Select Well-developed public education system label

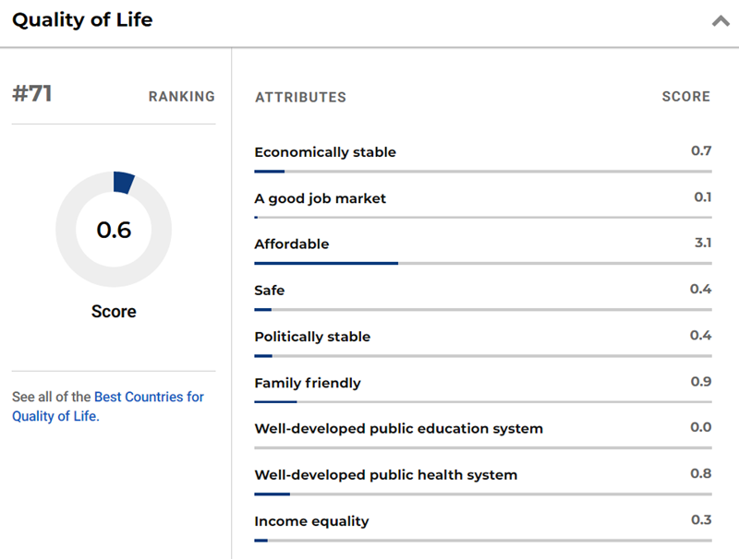point(398,429)
